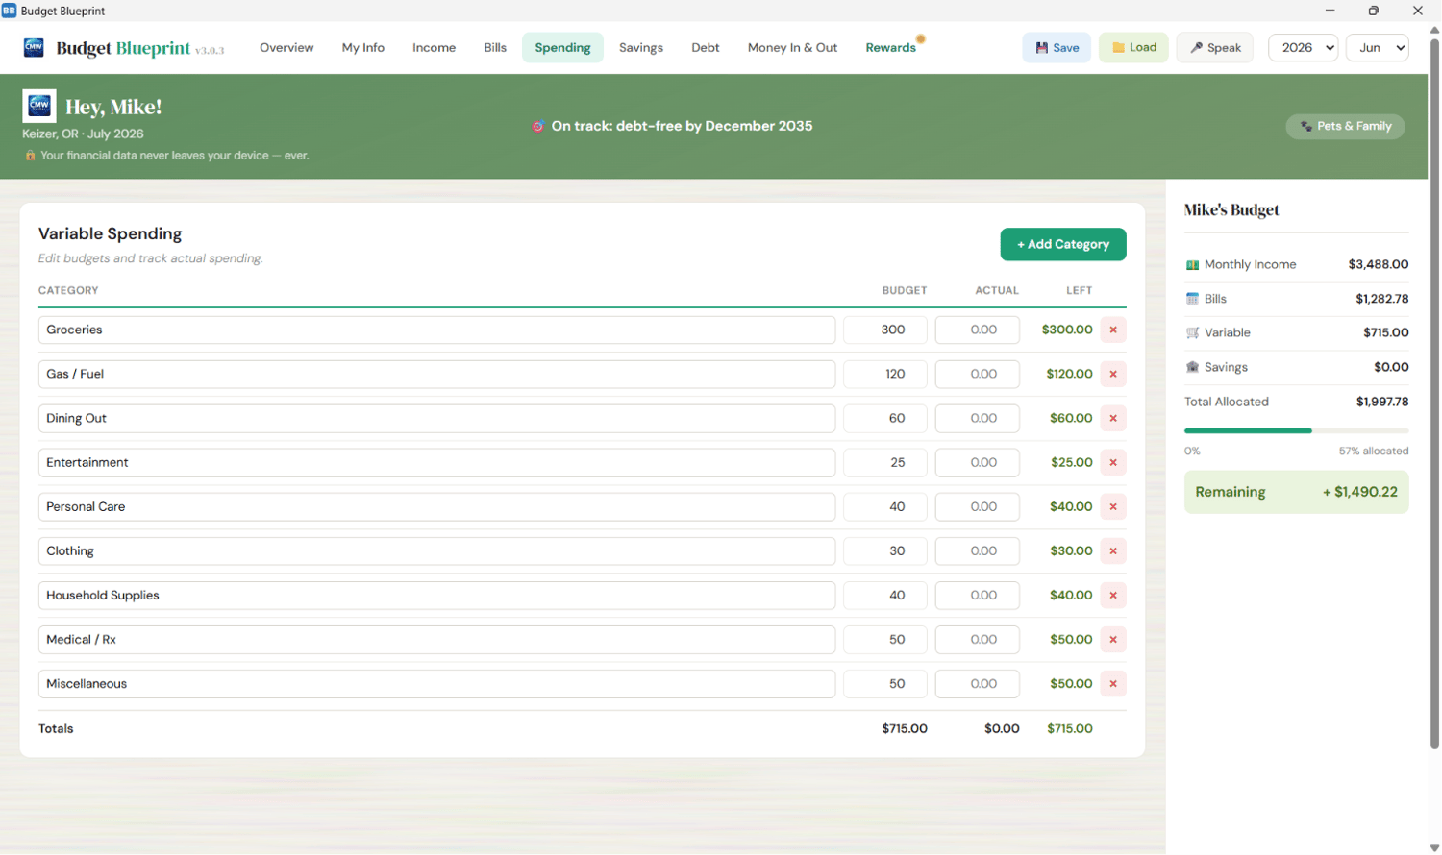
Task: Click the target icon near debt-free message
Action: (538, 126)
